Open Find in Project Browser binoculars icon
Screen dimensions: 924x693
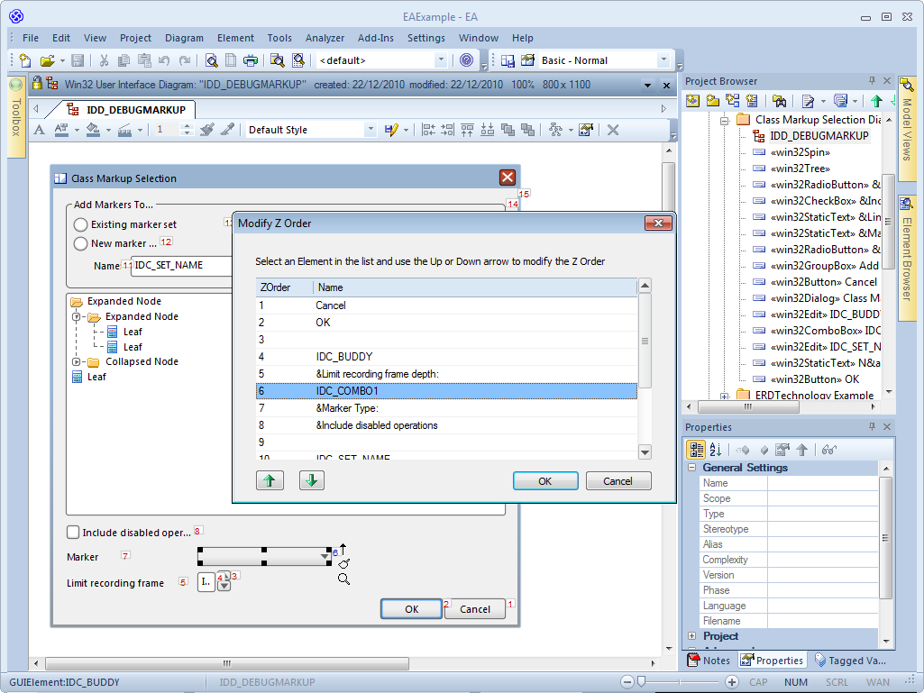point(781,100)
